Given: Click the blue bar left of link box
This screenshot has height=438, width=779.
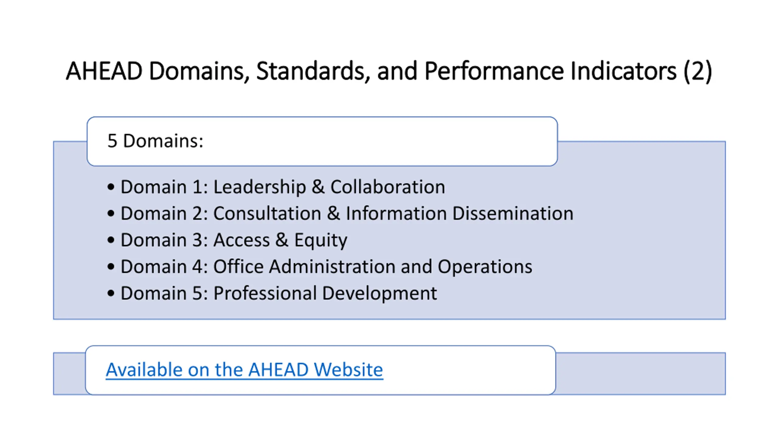Looking at the screenshot, I should [x=69, y=374].
